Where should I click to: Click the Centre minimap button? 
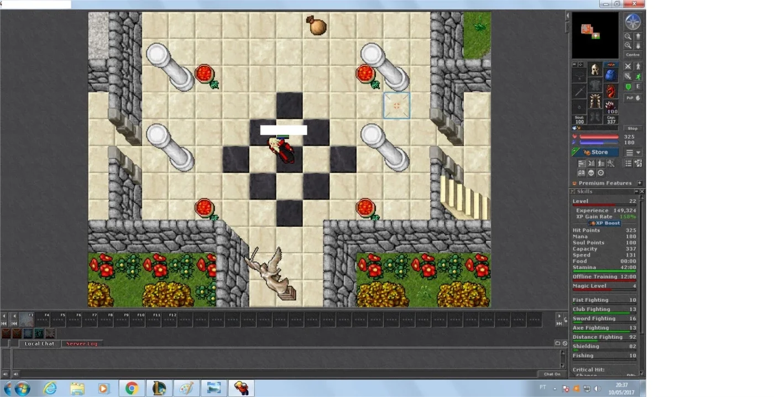pos(633,55)
